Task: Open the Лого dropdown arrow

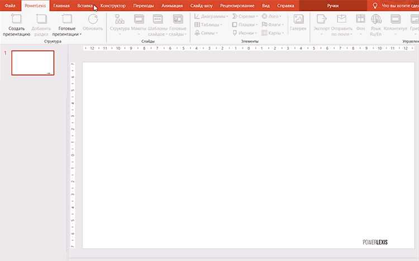Action: coord(280,17)
